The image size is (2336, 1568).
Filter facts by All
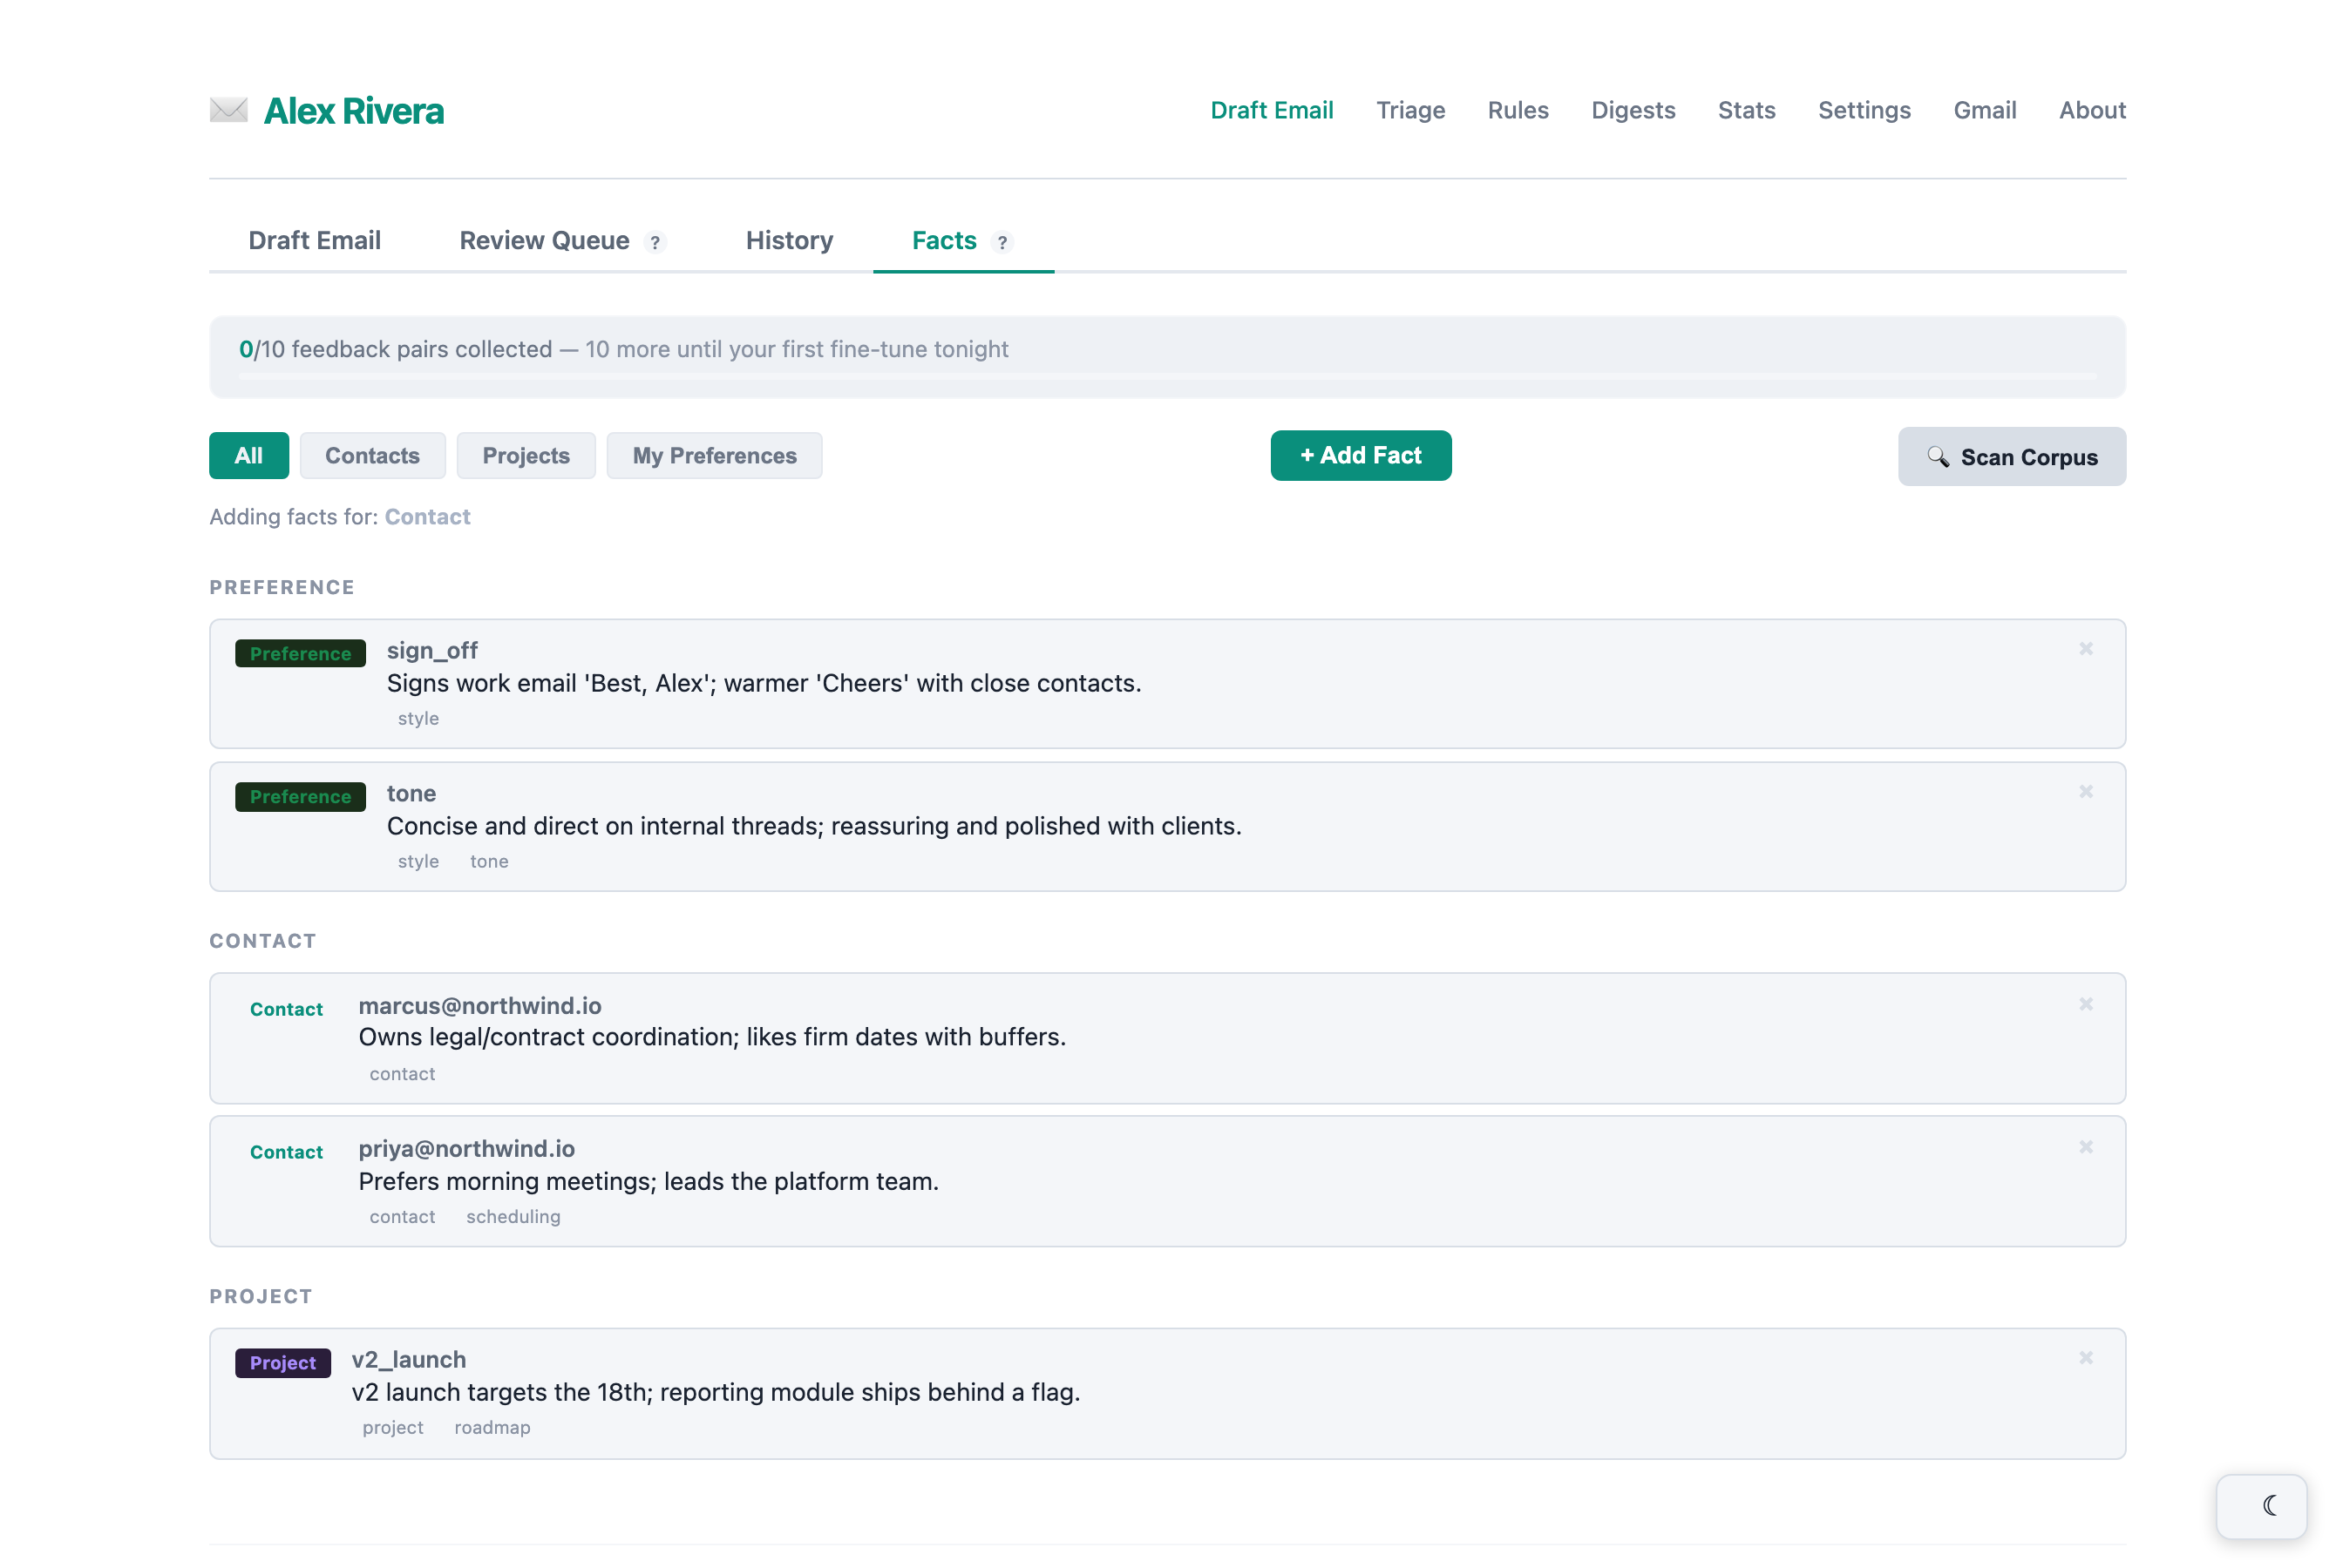pyautogui.click(x=249, y=456)
